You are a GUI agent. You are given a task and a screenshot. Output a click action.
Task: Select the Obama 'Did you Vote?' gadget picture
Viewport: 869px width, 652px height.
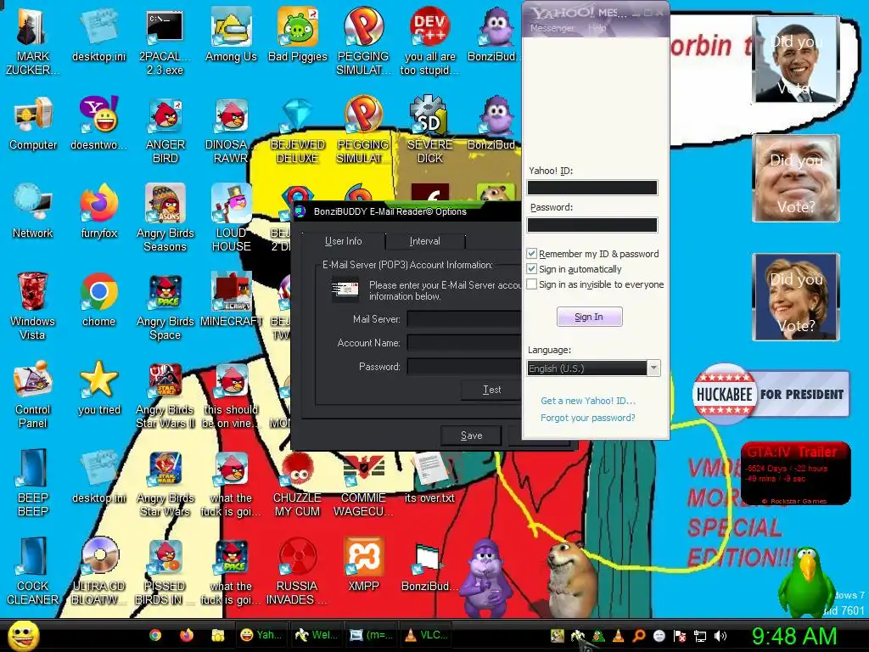tap(795, 59)
